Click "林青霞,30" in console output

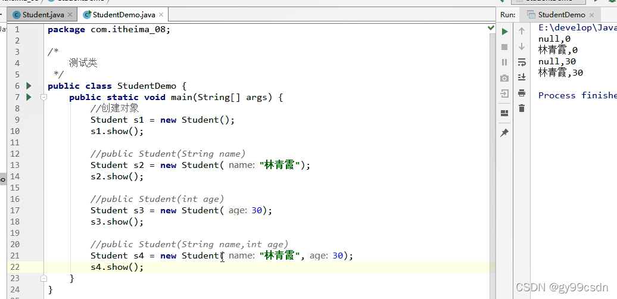561,73
